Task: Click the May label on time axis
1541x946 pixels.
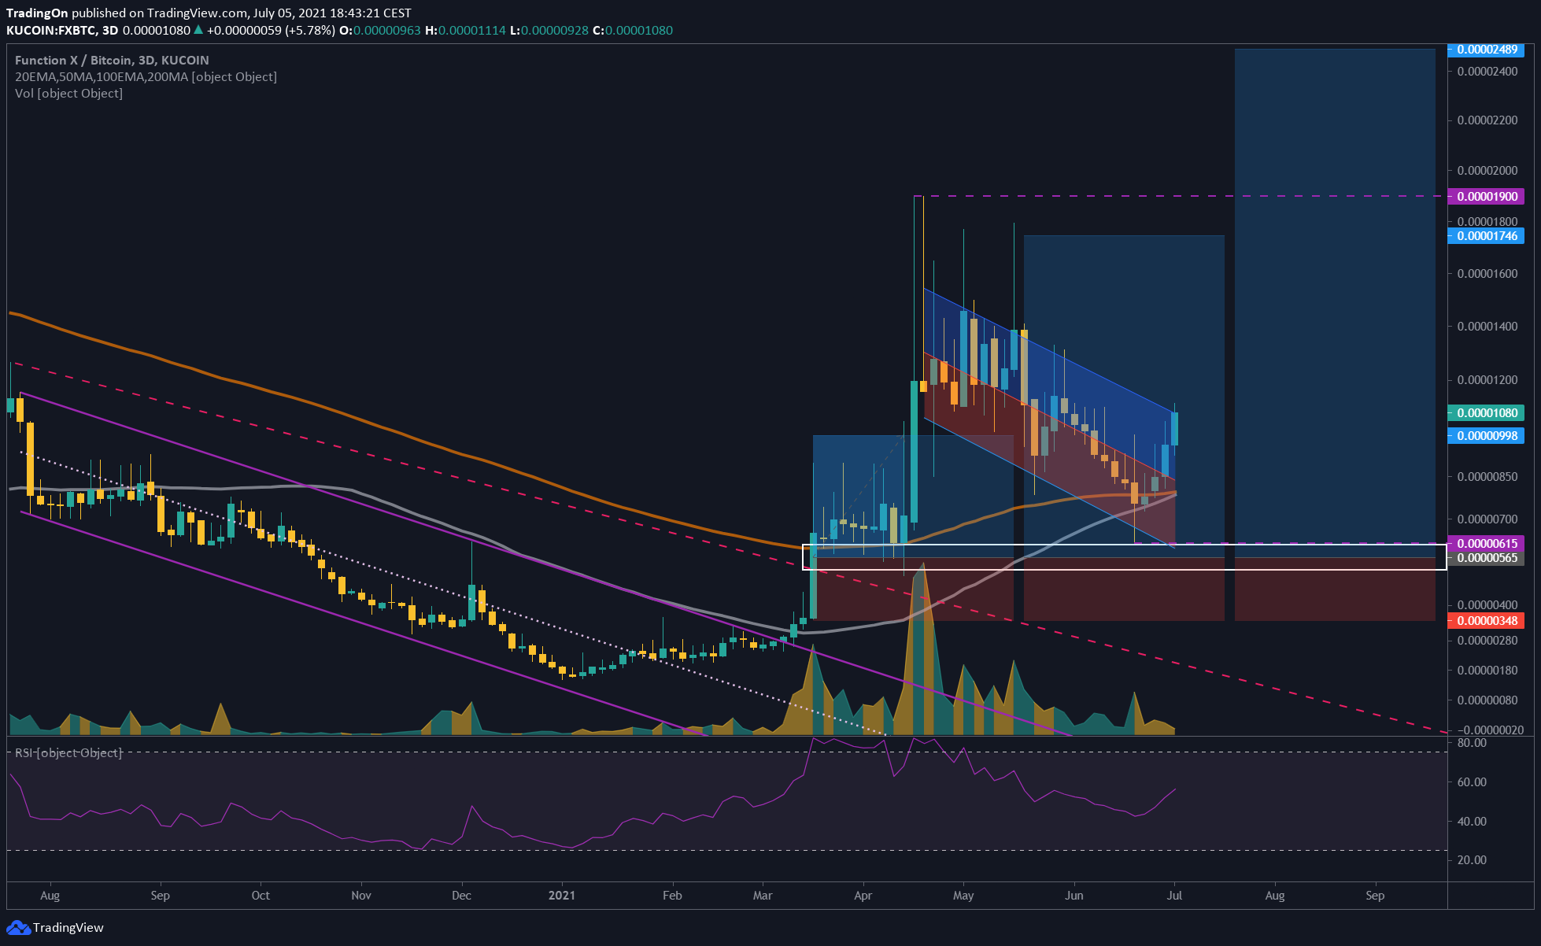Action: click(963, 895)
